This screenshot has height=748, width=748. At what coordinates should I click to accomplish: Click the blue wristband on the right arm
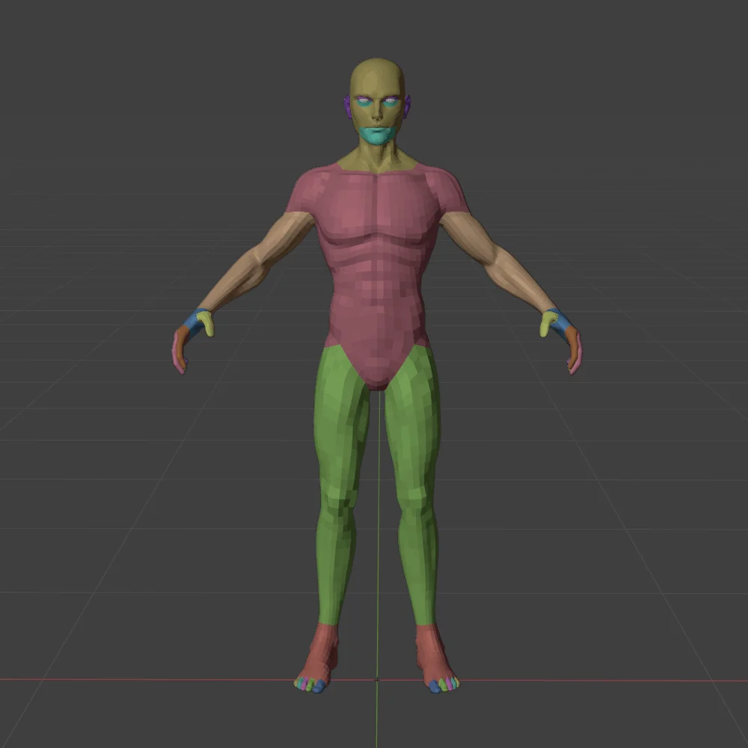tap(191, 320)
